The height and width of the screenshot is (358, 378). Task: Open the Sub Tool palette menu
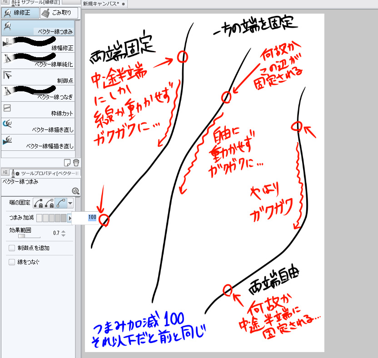pyautogui.click(x=5, y=2)
